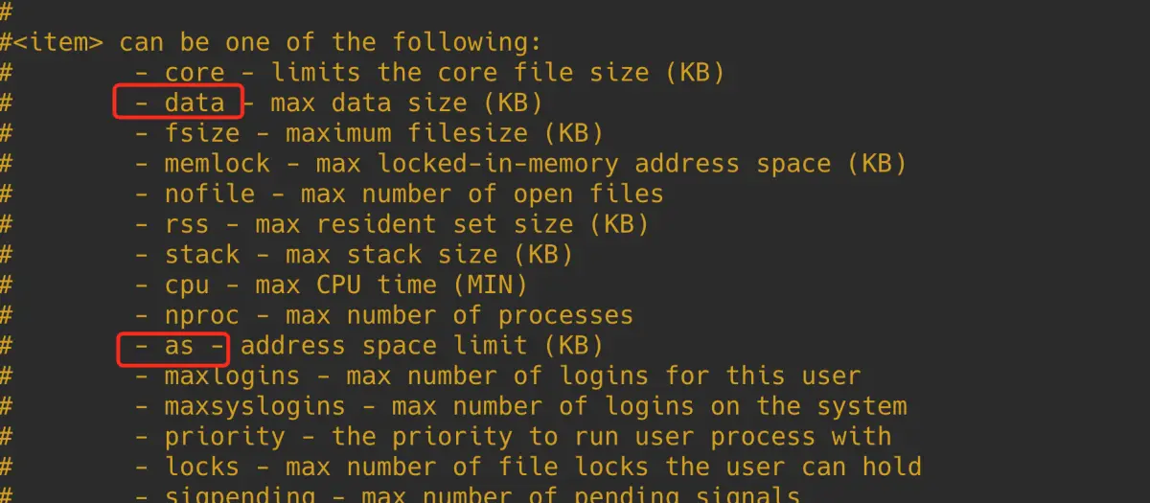Click the 'priority' item name
This screenshot has height=503, width=1150.
click(x=225, y=438)
